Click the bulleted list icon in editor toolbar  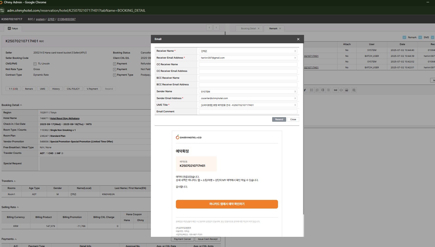coord(311,90)
